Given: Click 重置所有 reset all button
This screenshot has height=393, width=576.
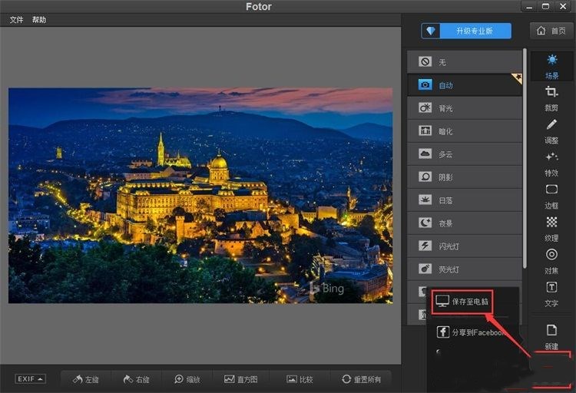Looking at the screenshot, I should click(362, 379).
